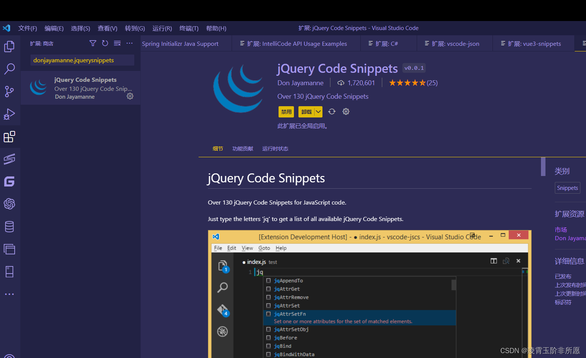Open the 运行(R) menu

click(162, 28)
